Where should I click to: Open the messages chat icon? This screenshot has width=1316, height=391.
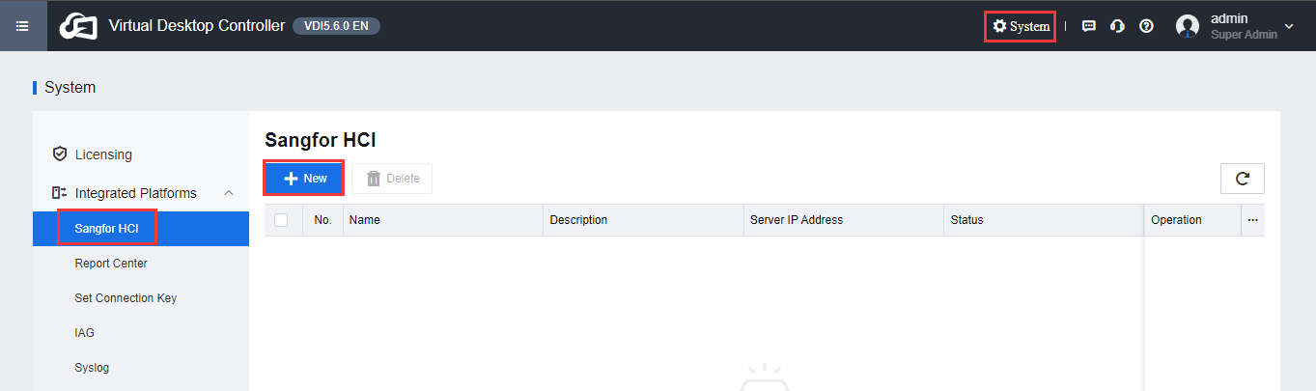coord(1089,26)
